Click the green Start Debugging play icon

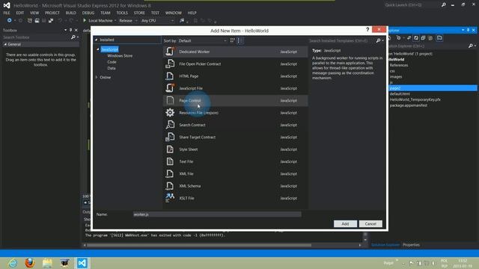(x=85, y=20)
